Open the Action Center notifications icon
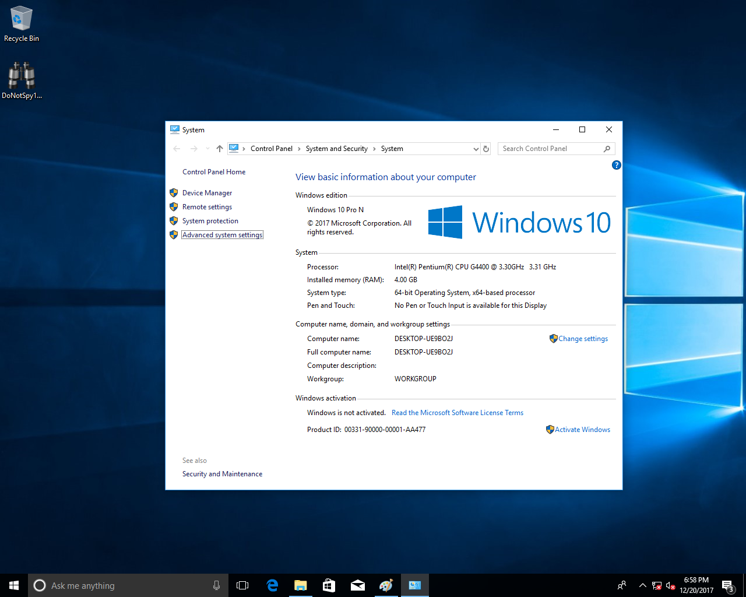This screenshot has width=746, height=597. [727, 585]
